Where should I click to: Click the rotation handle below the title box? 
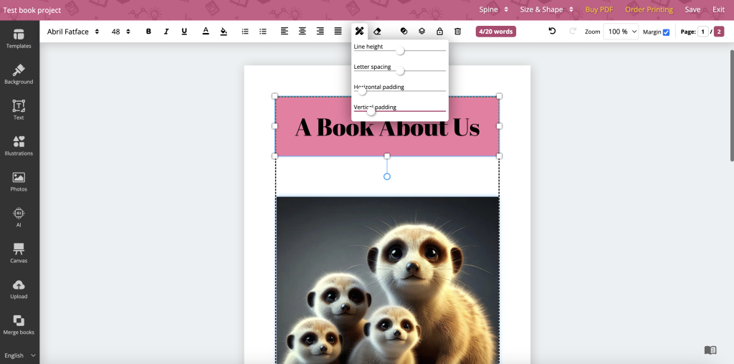387,176
